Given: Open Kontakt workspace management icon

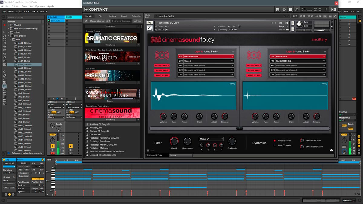Looking at the screenshot, I should point(290,10).
